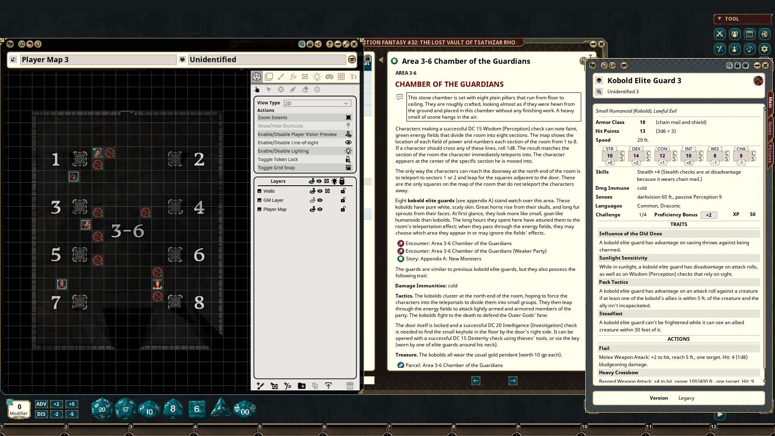Select the mask fog-of-war tab in toolbar
This screenshot has width=775, height=436.
click(329, 77)
